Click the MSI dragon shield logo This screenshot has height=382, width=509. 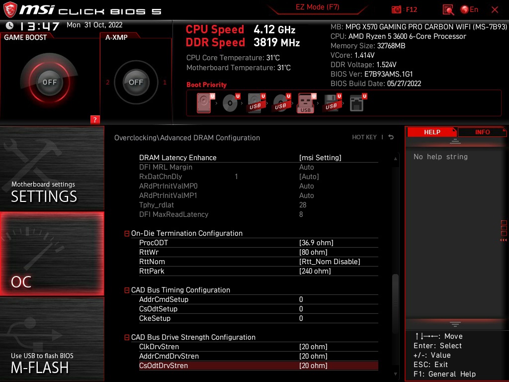coord(10,10)
